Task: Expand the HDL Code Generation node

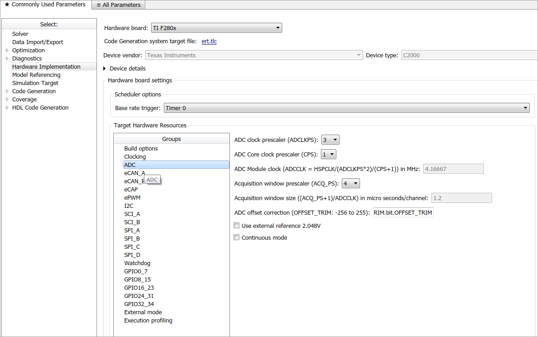Action: (7, 108)
